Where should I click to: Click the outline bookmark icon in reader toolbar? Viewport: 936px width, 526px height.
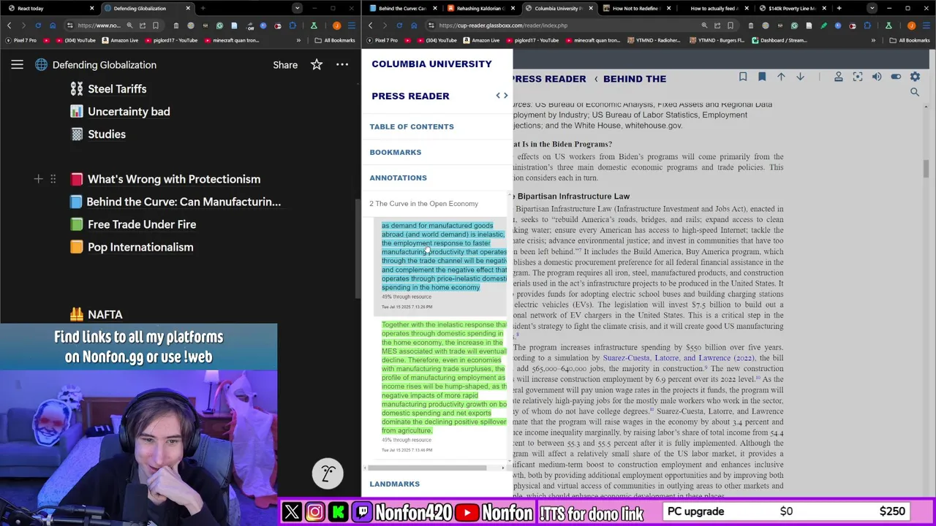click(x=743, y=77)
